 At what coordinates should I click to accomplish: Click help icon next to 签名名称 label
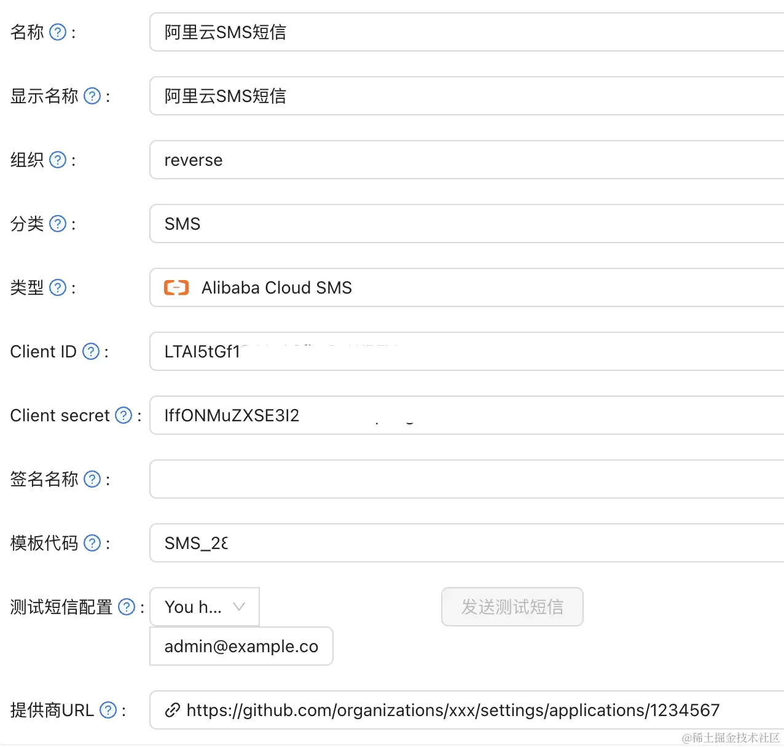[92, 479]
